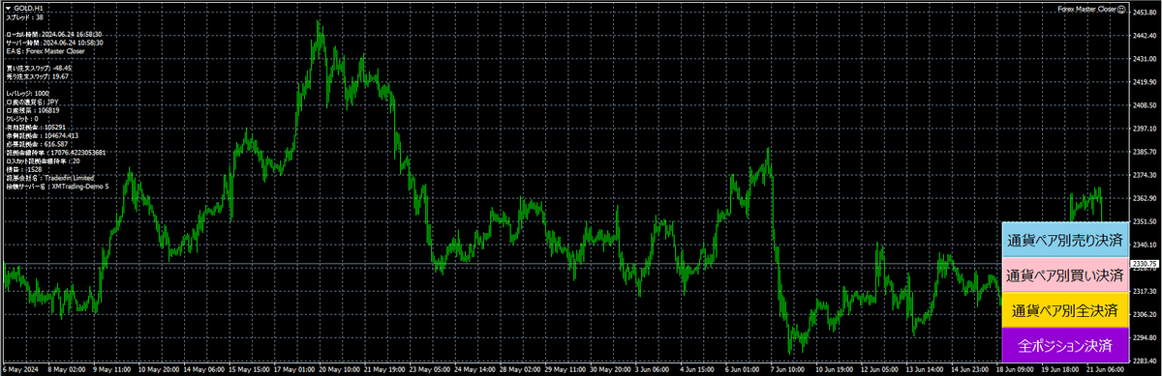This screenshot has width=1162, height=376.
Task: Click the sell swap value 19.67 line
Action: 38,76
